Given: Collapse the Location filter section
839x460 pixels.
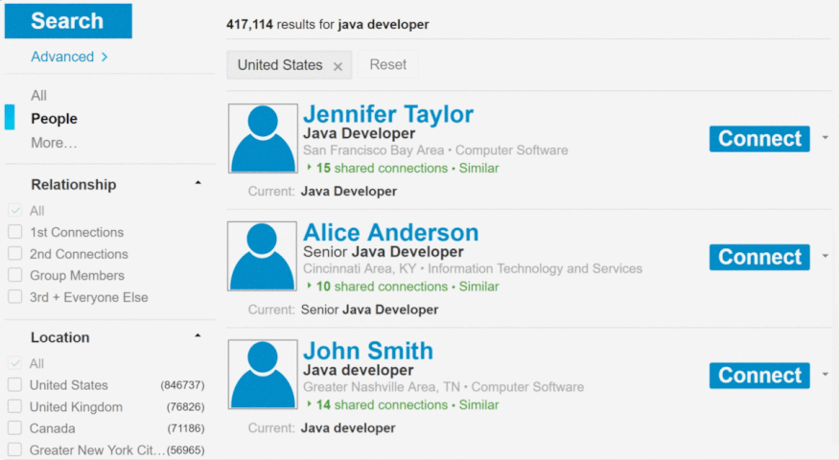Looking at the screenshot, I should (198, 335).
